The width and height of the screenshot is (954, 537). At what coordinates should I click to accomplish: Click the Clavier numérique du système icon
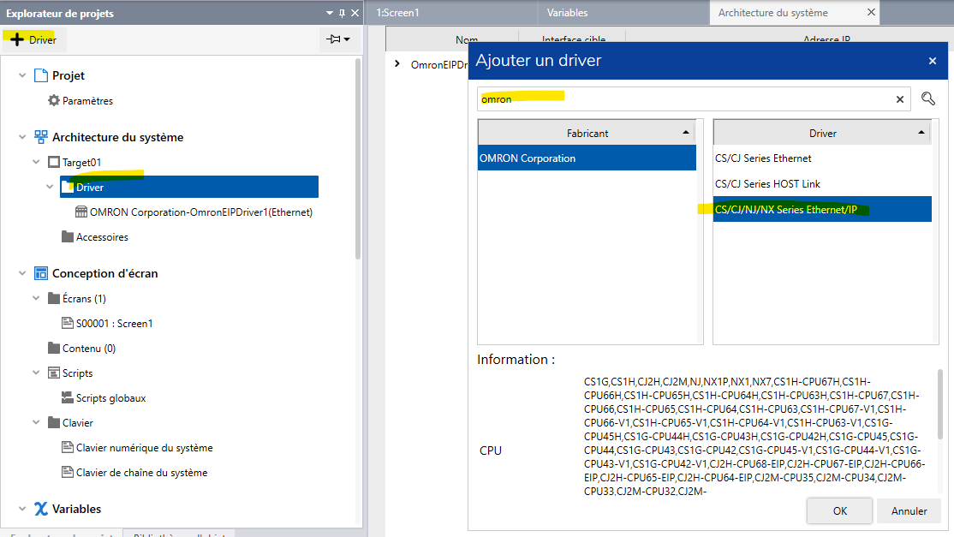coord(68,448)
